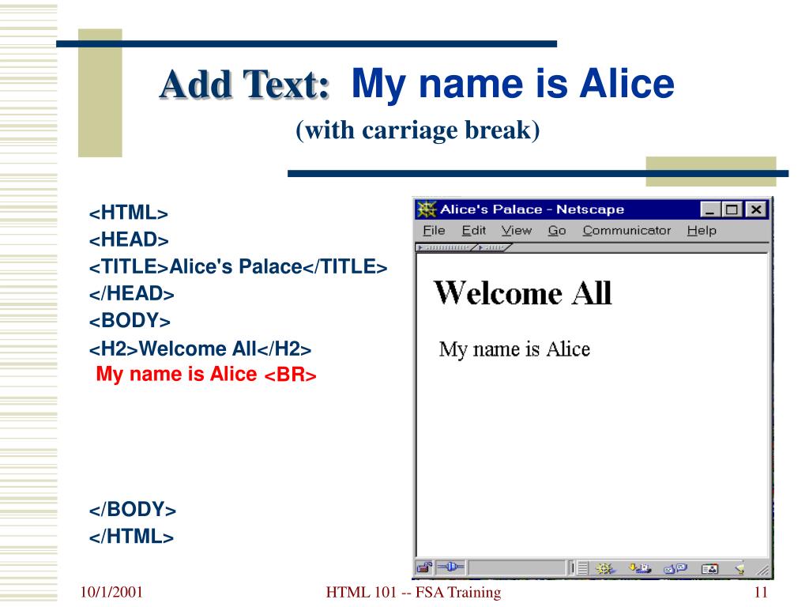Click the 10/1/2001 footer date

click(x=111, y=592)
